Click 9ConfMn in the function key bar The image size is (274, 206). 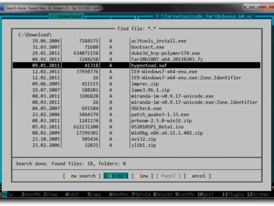point(185,194)
